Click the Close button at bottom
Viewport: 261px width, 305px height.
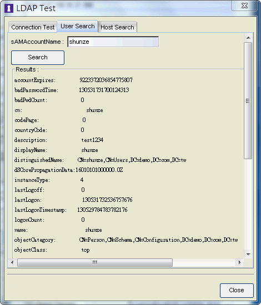coord(237,290)
